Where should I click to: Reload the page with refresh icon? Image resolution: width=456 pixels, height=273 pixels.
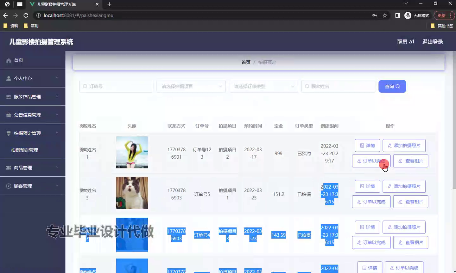tap(26, 15)
